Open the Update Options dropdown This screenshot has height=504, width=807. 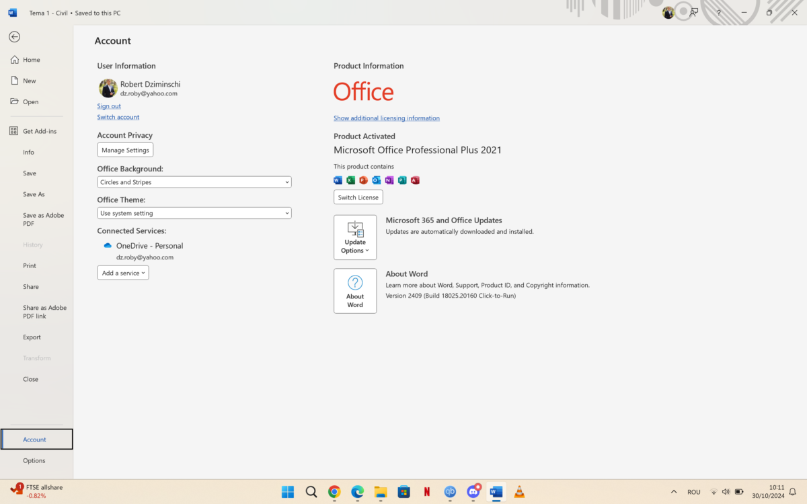coord(355,237)
